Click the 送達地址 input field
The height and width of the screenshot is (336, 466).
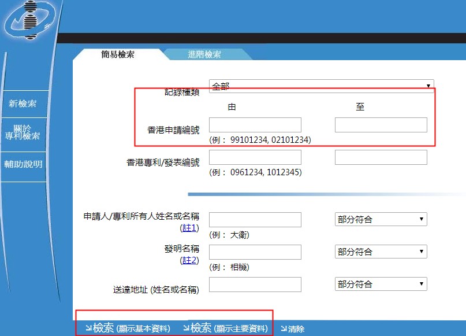pyautogui.click(x=255, y=285)
